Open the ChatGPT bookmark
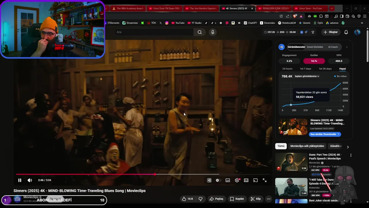The width and height of the screenshot is (369, 208). pos(250,23)
